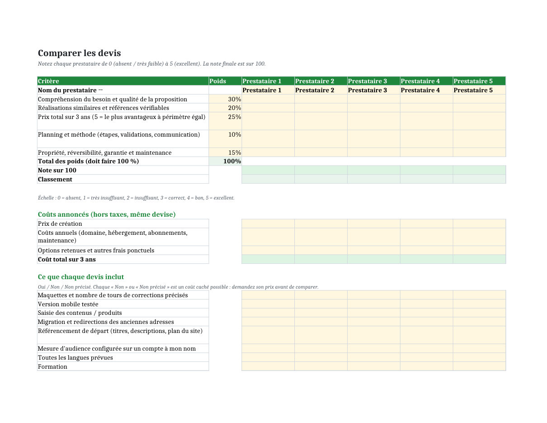Select the title "Comparer les devis"
Image resolution: width=547 pixels, height=423 pixels.
[79, 53]
